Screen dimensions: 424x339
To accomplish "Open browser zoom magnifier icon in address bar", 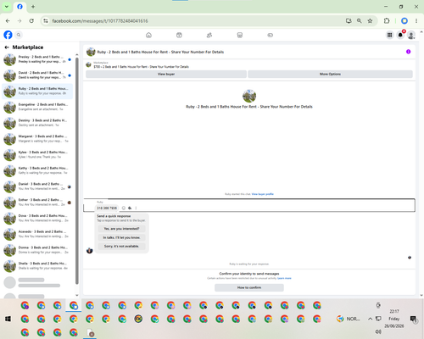I will coord(360,21).
